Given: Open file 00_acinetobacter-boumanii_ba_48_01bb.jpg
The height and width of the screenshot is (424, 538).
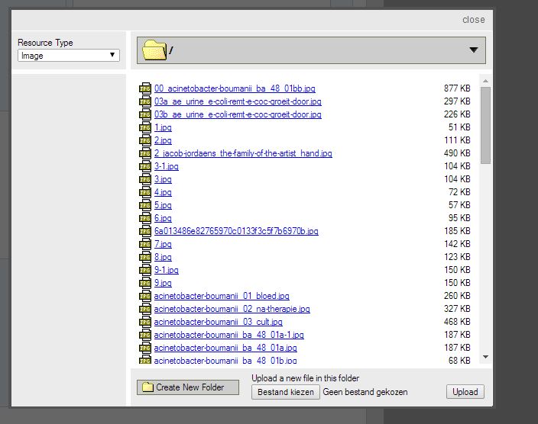Looking at the screenshot, I should point(235,88).
